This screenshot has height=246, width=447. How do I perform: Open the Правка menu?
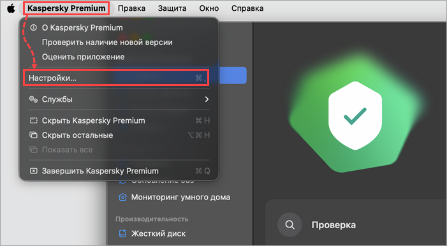(131, 8)
